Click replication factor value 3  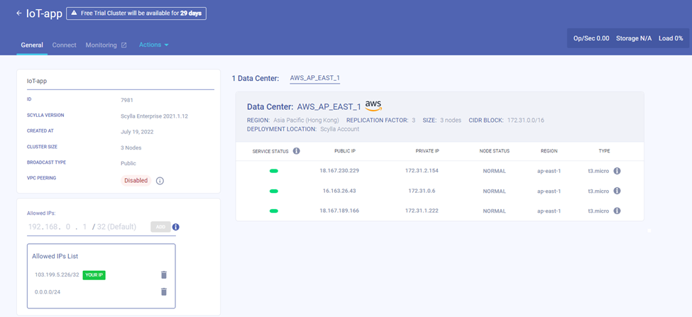point(414,120)
